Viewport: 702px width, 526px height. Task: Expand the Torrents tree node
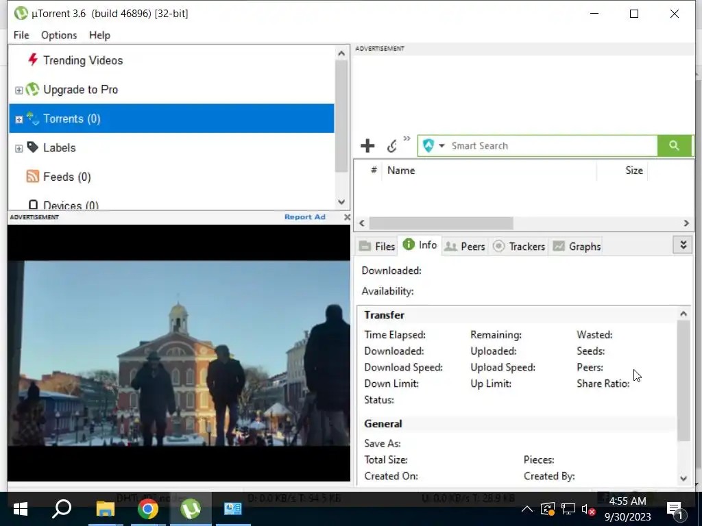(x=19, y=119)
